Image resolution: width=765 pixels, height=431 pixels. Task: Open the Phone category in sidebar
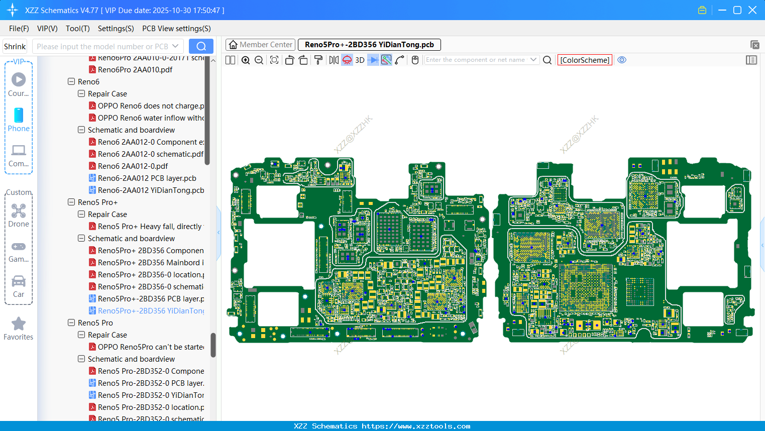coord(19,120)
